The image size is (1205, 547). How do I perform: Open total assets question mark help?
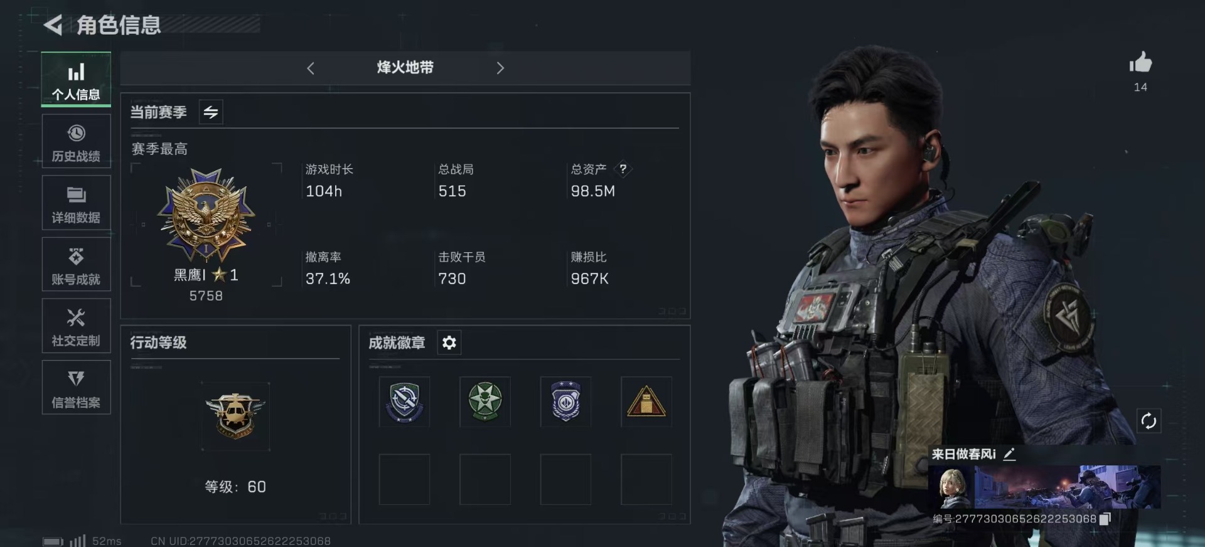tap(623, 169)
